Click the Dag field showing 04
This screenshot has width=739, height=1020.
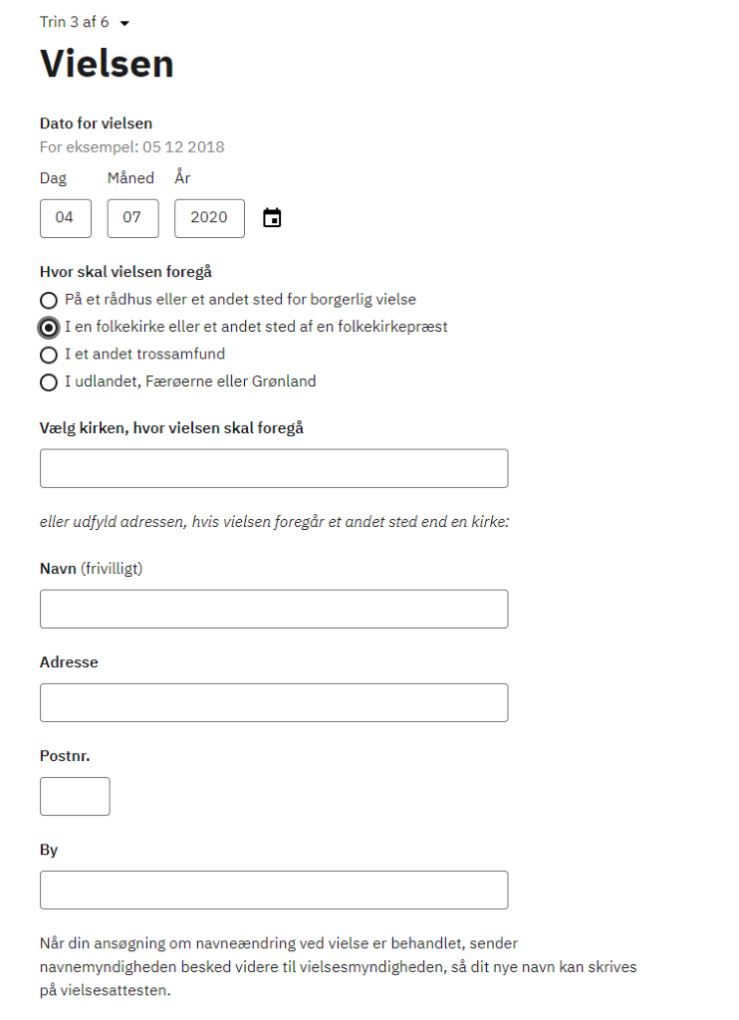point(66,218)
